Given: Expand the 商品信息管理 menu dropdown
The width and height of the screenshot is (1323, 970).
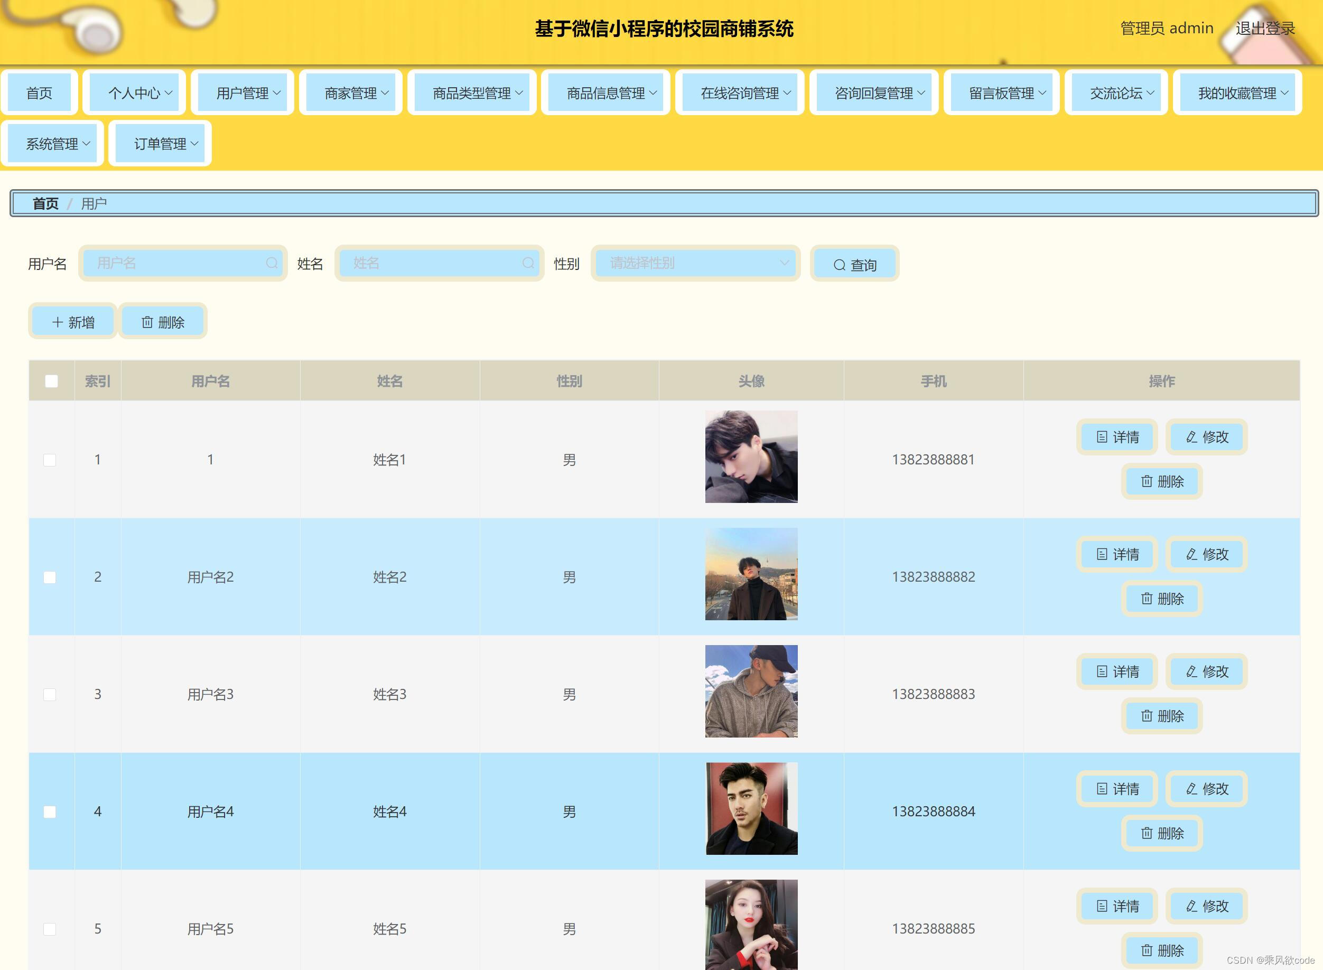Looking at the screenshot, I should 605,93.
